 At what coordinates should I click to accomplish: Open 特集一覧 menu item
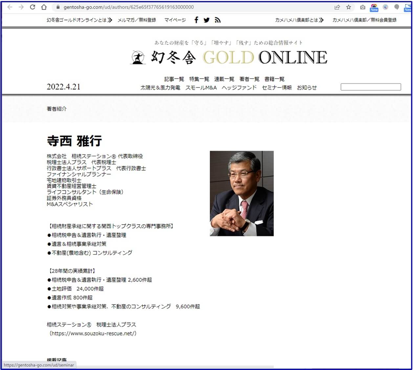tap(199, 79)
